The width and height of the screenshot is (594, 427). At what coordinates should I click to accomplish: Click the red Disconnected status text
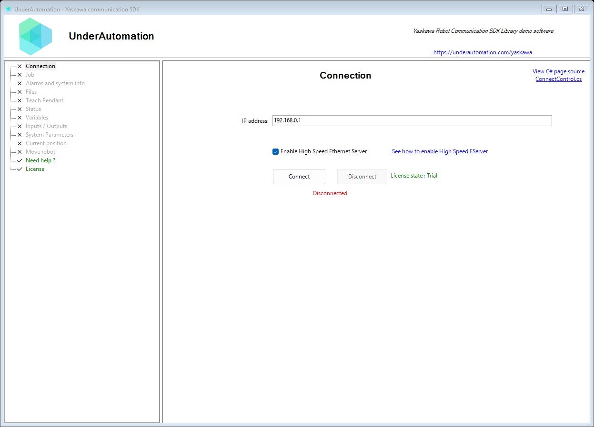point(330,193)
